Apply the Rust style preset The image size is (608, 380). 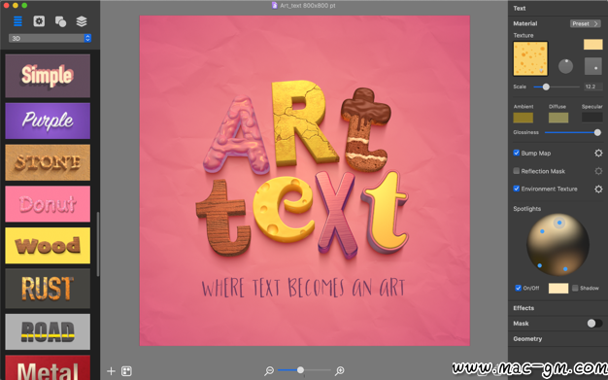point(48,288)
